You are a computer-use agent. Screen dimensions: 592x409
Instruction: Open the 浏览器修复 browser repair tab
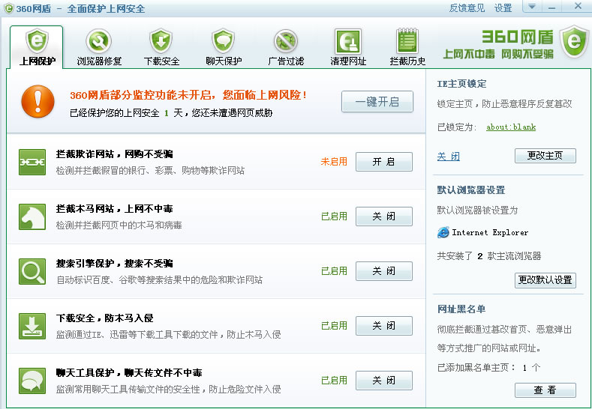click(x=99, y=47)
